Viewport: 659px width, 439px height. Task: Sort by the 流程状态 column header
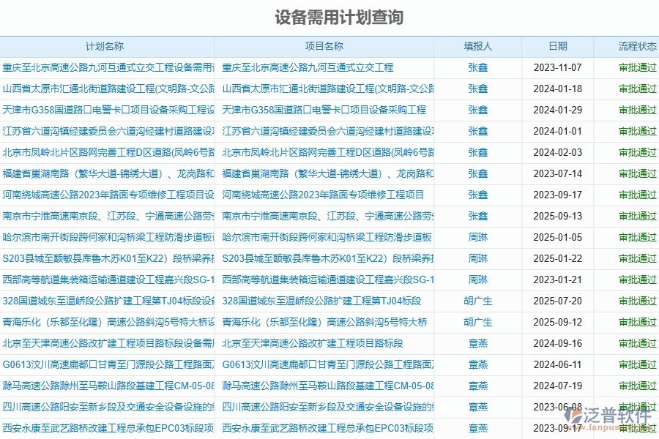[634, 45]
